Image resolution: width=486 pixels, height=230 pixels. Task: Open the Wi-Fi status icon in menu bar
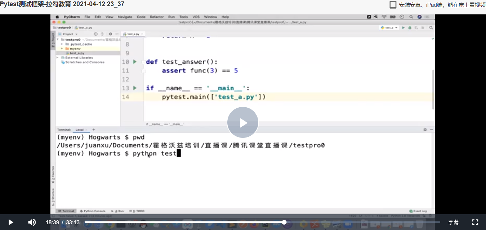pos(384,17)
